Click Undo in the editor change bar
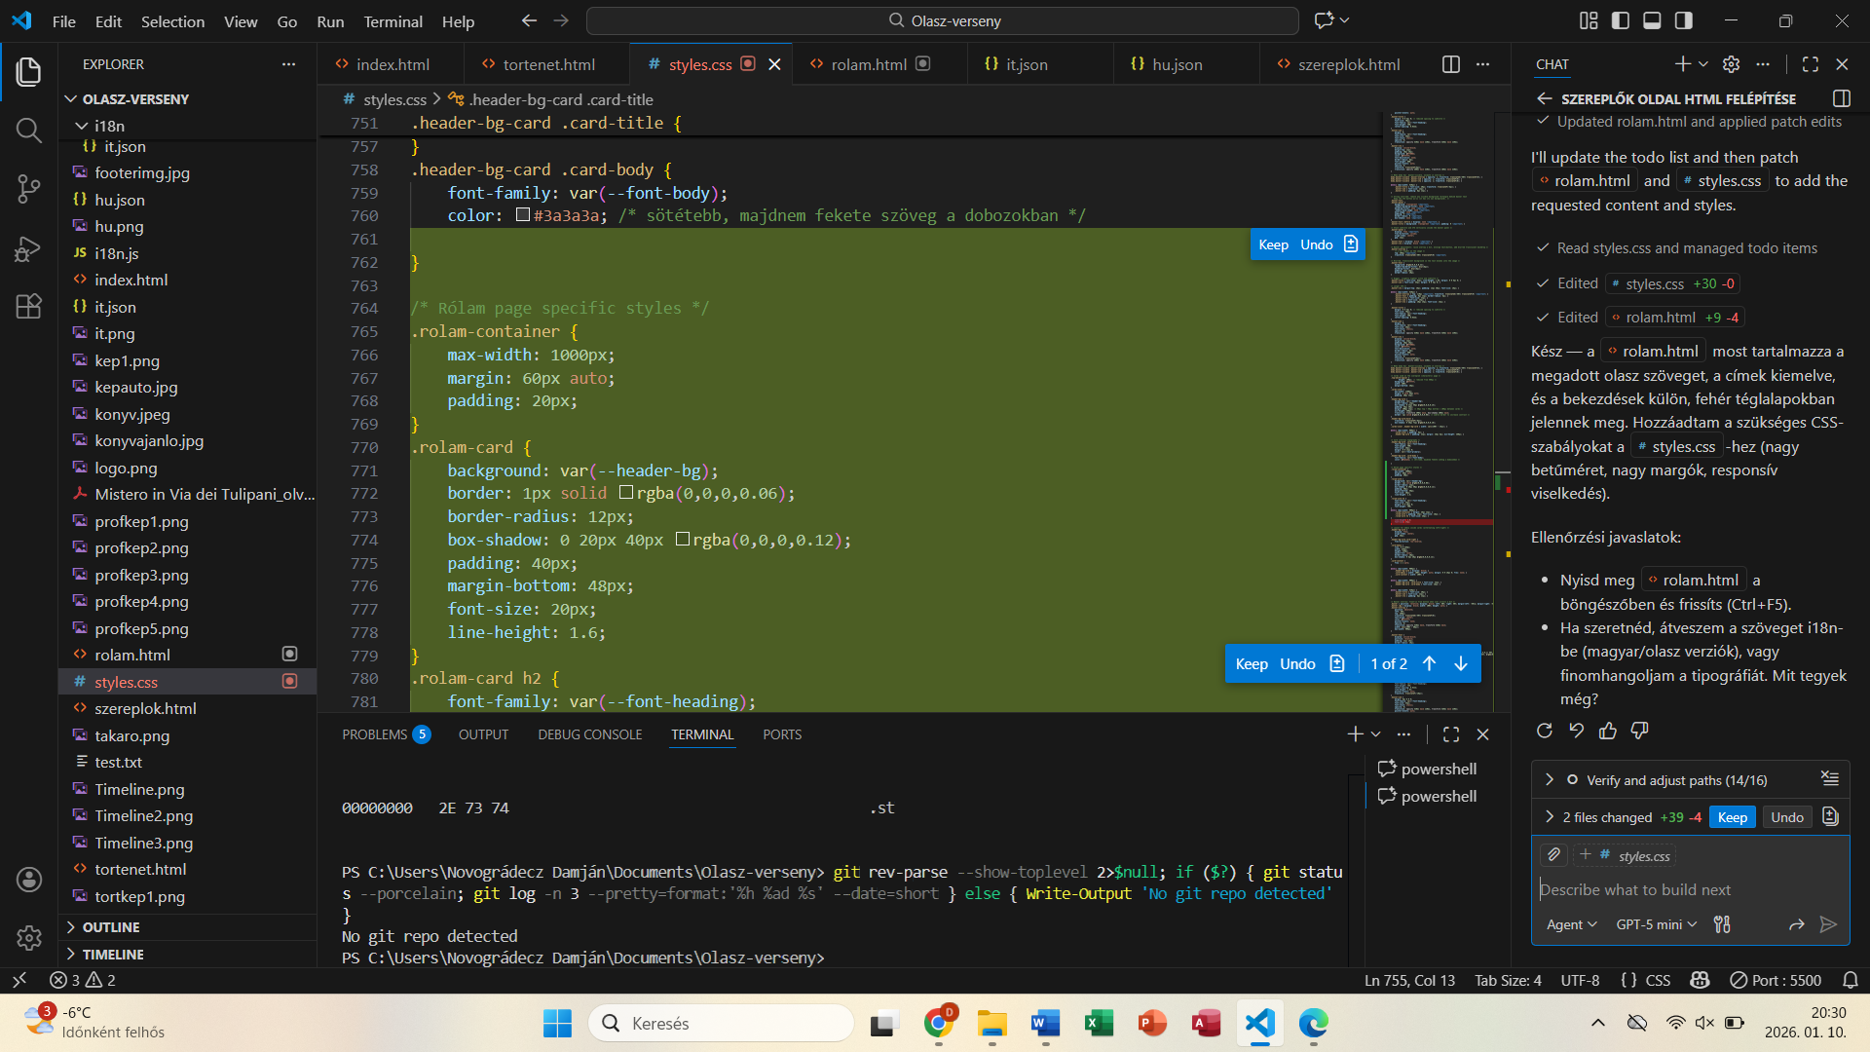1870x1052 pixels. pyautogui.click(x=1297, y=664)
